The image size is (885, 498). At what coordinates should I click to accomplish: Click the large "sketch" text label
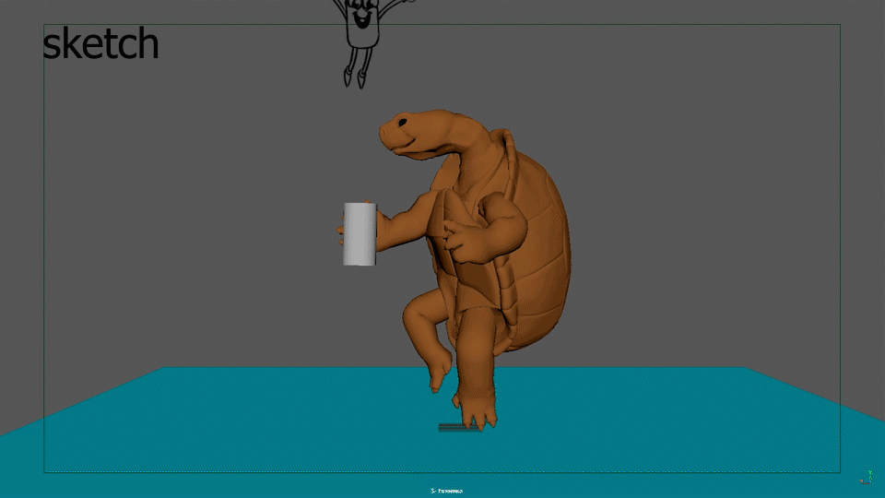tap(101, 43)
